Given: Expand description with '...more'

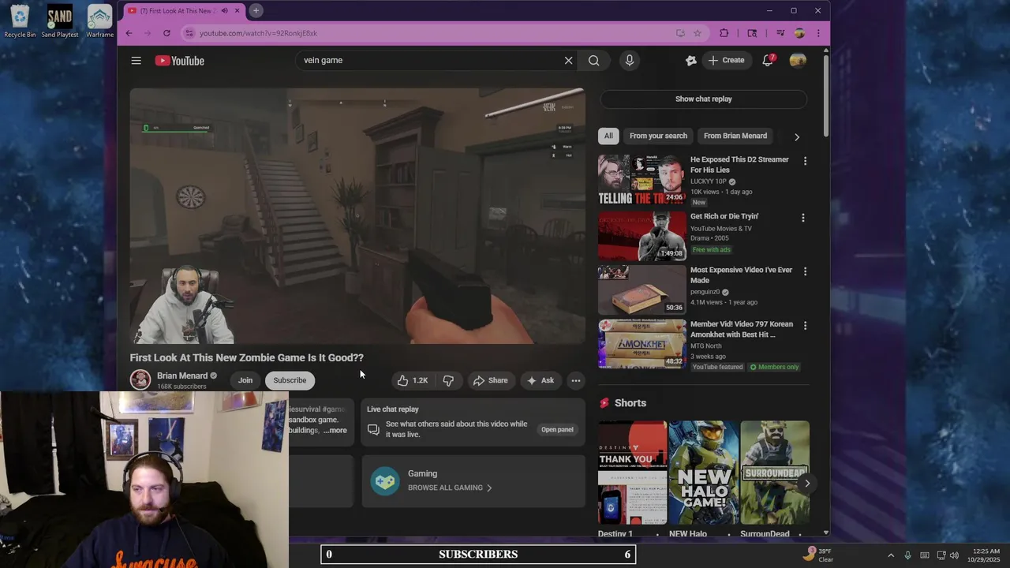Looking at the screenshot, I should [x=335, y=430].
